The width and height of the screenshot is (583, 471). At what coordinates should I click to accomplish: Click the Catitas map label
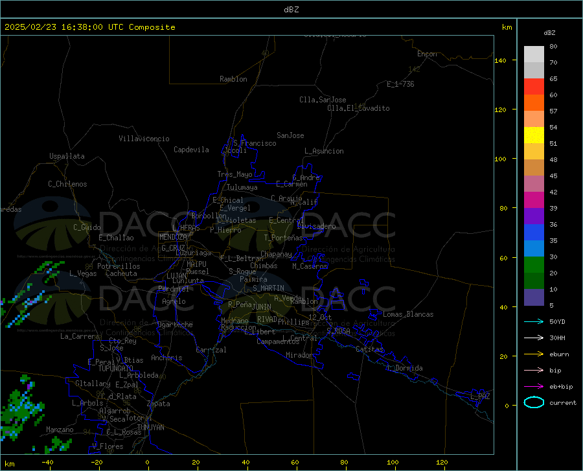point(369,349)
